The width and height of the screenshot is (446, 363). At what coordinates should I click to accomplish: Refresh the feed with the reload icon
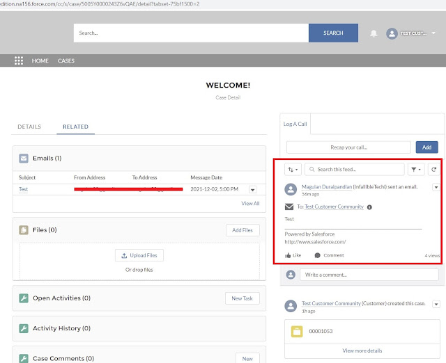point(433,170)
